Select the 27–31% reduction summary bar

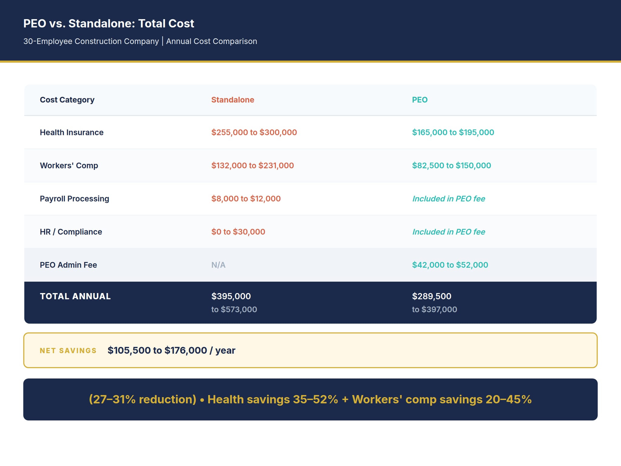(310, 400)
